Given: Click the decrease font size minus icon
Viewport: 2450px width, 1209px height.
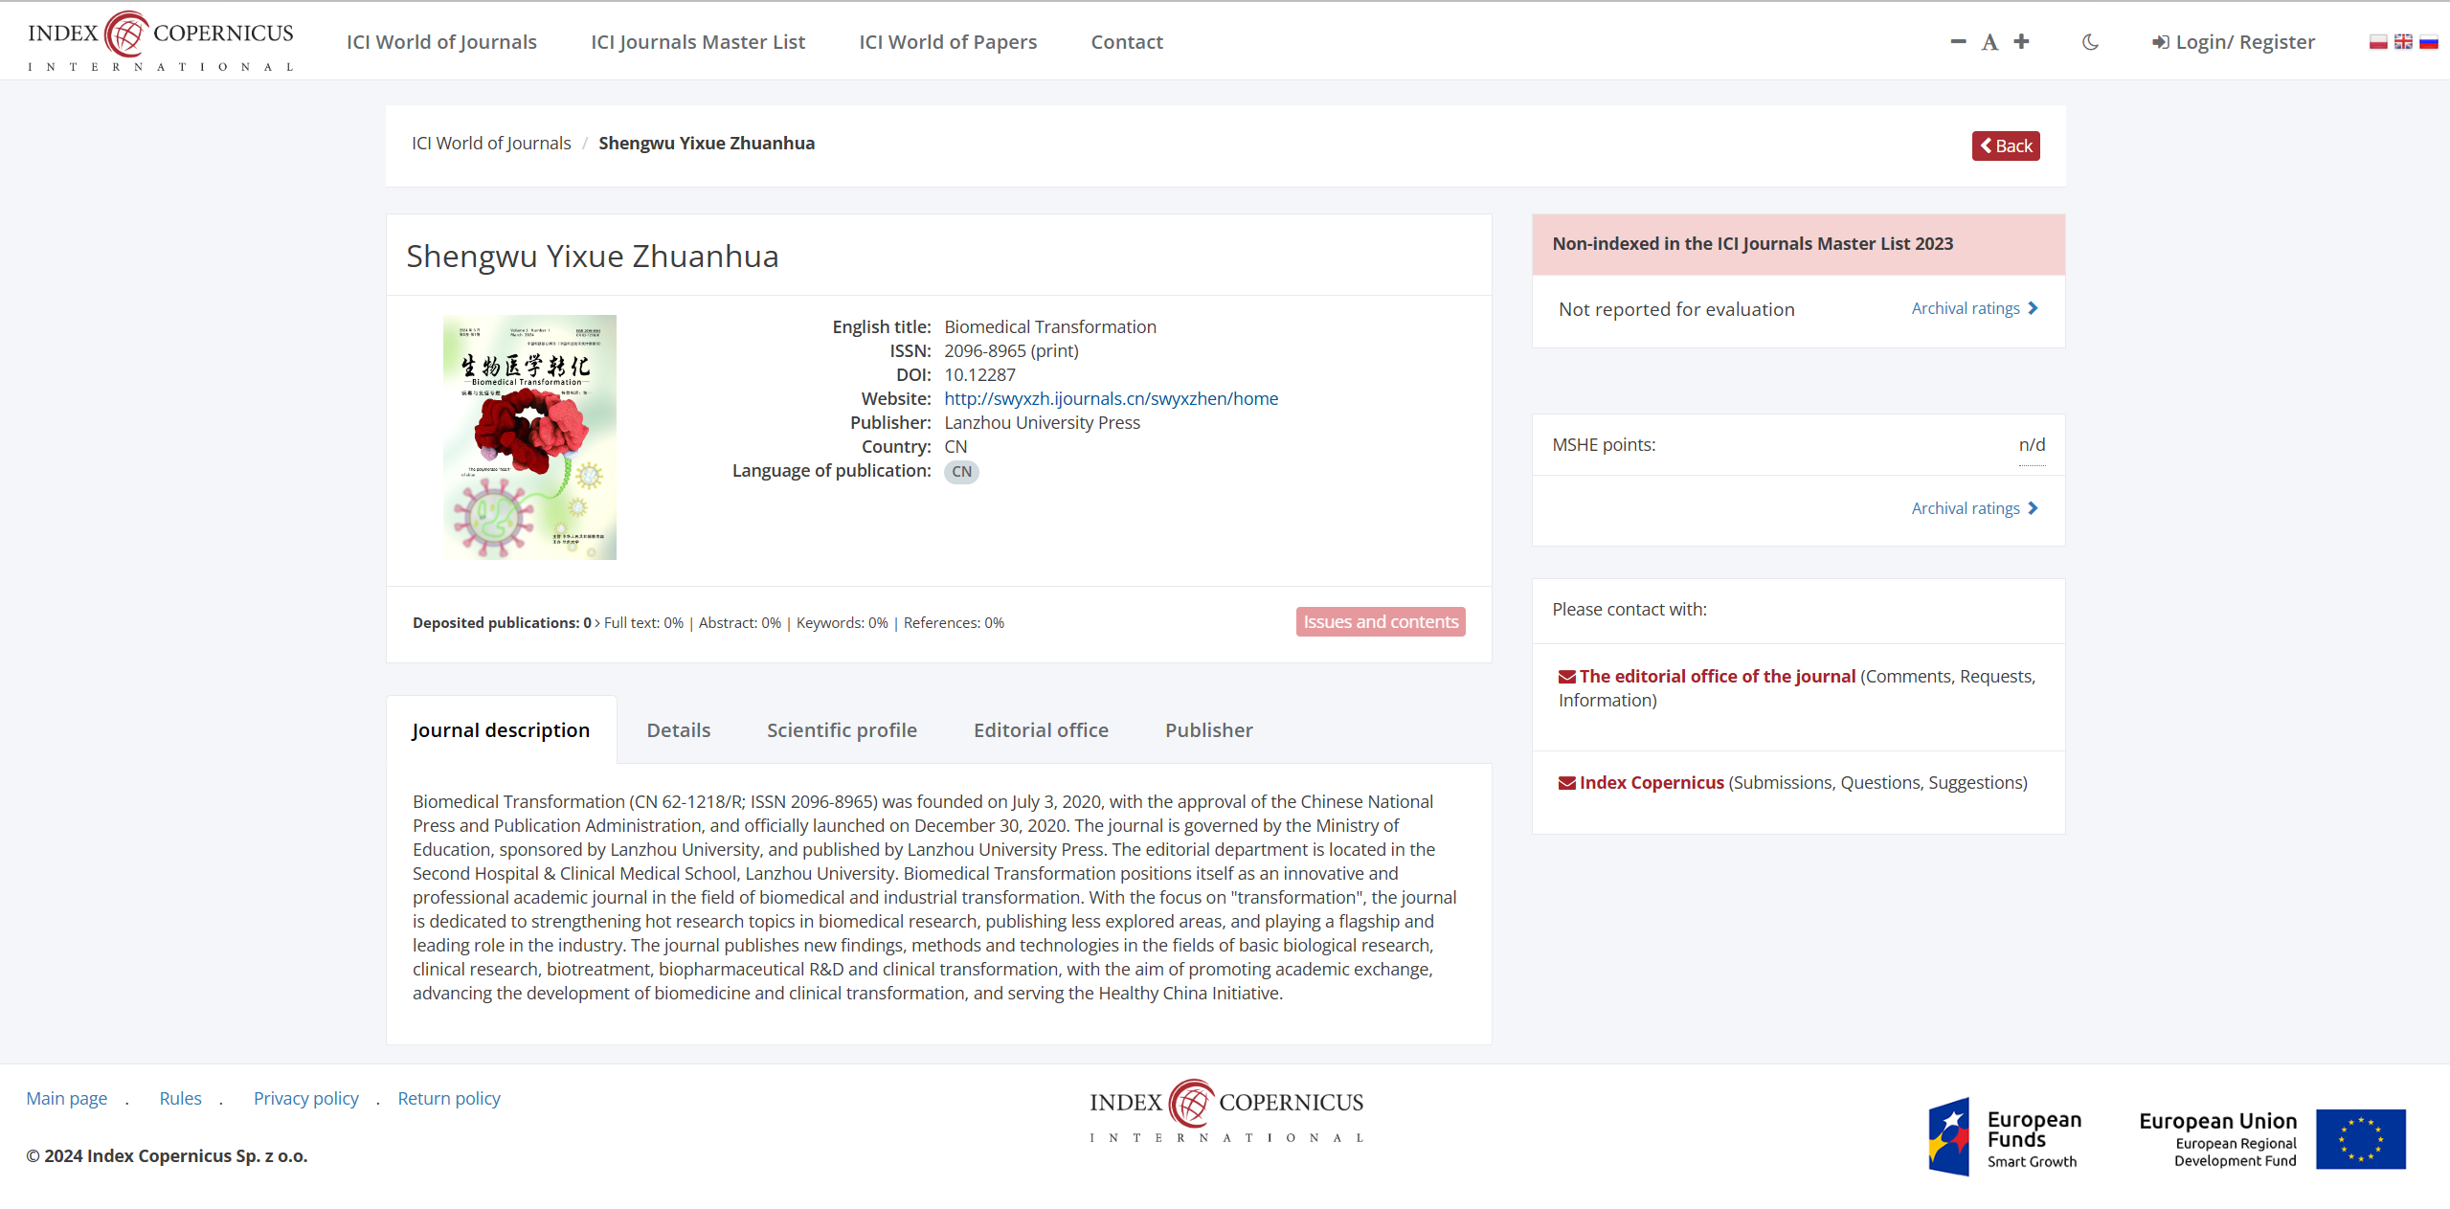Looking at the screenshot, I should pyautogui.click(x=1958, y=41).
